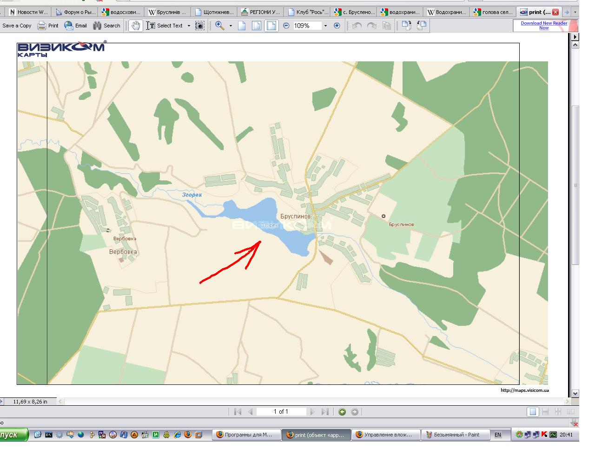Screen dimensions: 595x476
Task: Select the Actual Size page button
Action: tap(242, 26)
